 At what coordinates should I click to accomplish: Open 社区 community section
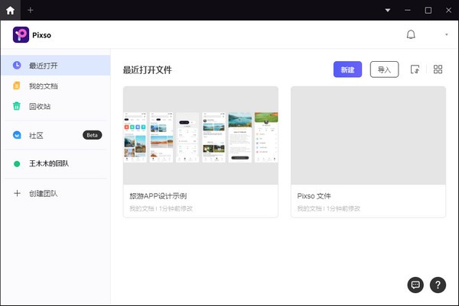pos(36,135)
